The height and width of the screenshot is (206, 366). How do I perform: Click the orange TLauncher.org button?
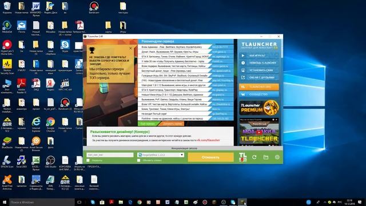[259, 87]
